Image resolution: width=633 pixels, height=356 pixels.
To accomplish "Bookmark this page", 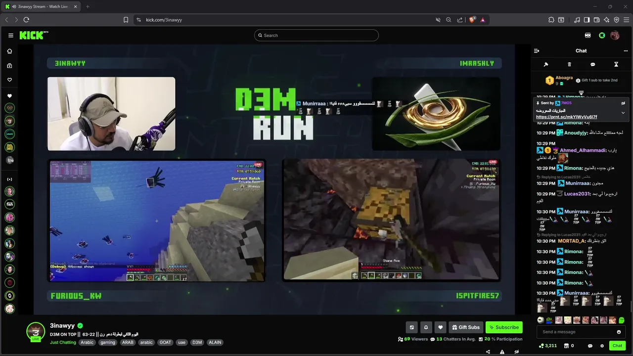I will (x=126, y=20).
